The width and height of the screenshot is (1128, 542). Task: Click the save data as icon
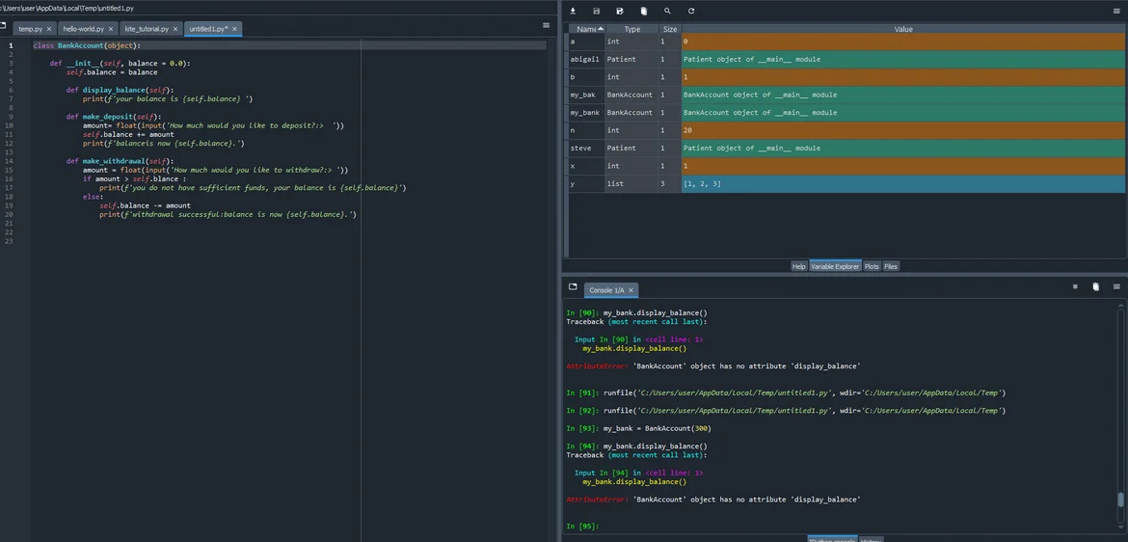coord(620,11)
